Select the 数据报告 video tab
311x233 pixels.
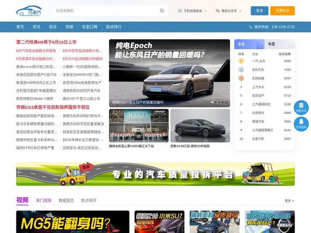pyautogui.click(x=66, y=201)
